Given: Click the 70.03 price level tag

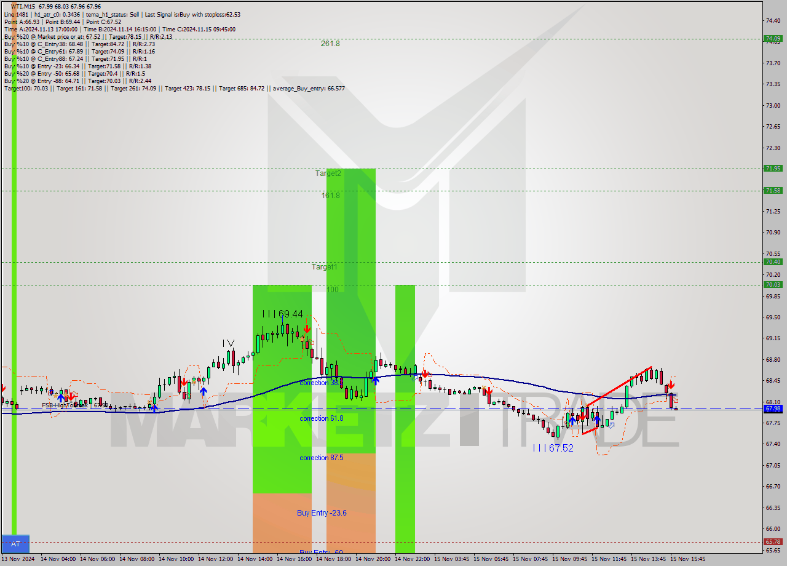Looking at the screenshot, I should [x=773, y=284].
